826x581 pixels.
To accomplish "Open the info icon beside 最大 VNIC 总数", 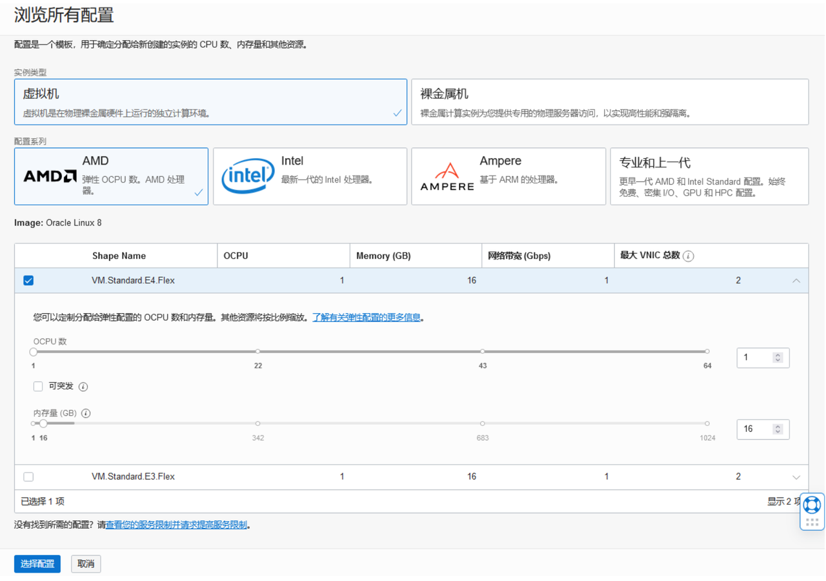I will (x=689, y=256).
